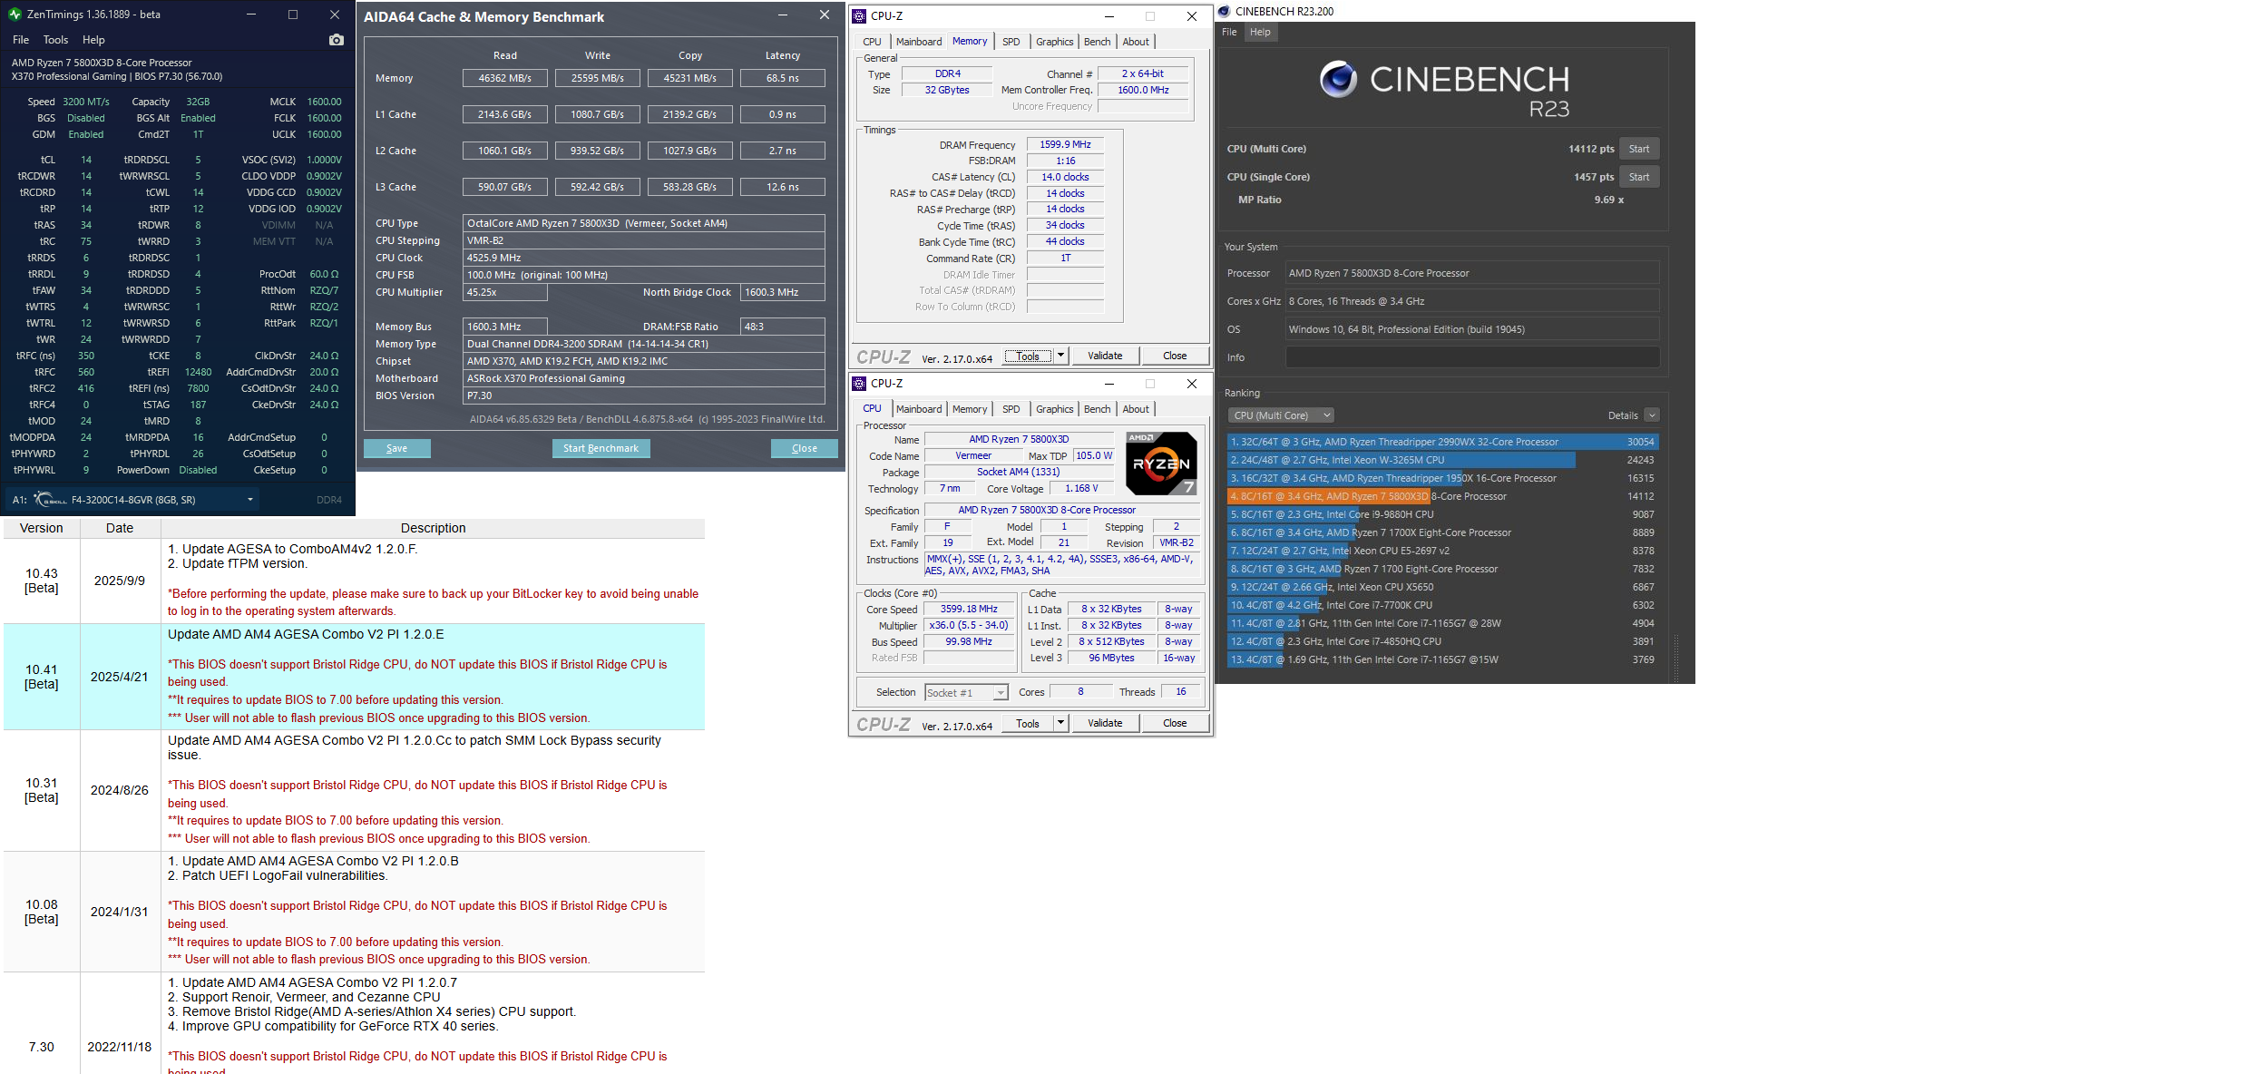Screen dimensions: 2256x1074
Task: Click the Cinebench title bar icon
Action: point(1225,12)
